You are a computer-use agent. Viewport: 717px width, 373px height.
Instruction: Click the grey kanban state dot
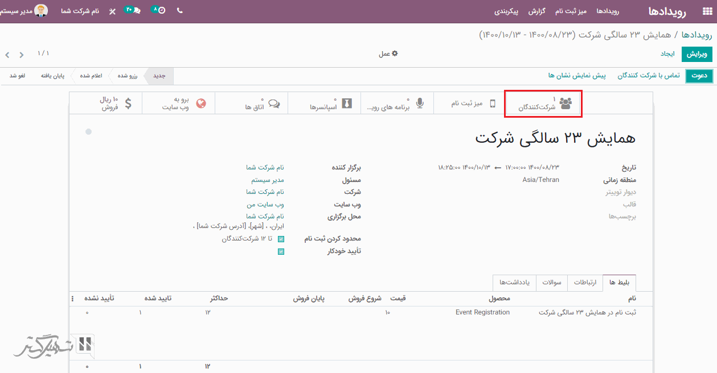[88, 132]
